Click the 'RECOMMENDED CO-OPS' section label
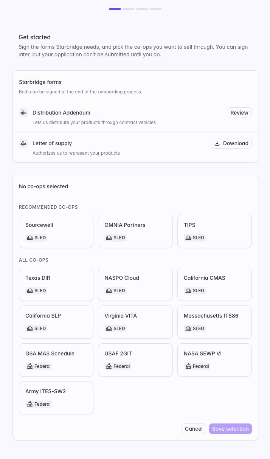 48,207
